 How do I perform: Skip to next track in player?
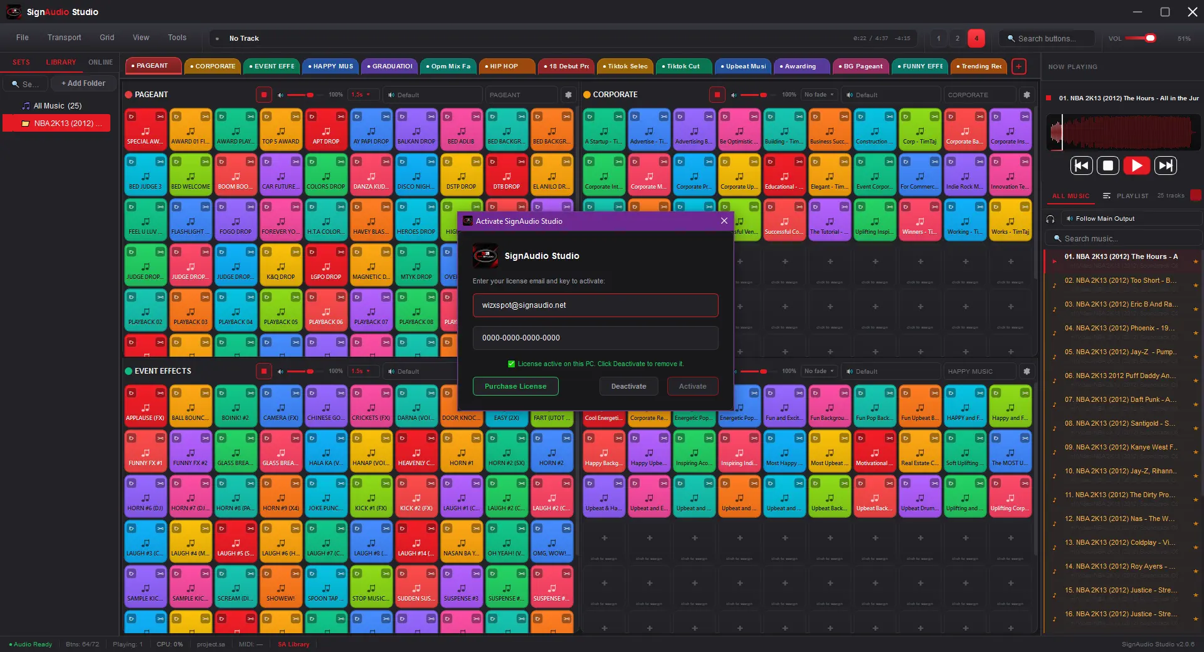[x=1165, y=166]
